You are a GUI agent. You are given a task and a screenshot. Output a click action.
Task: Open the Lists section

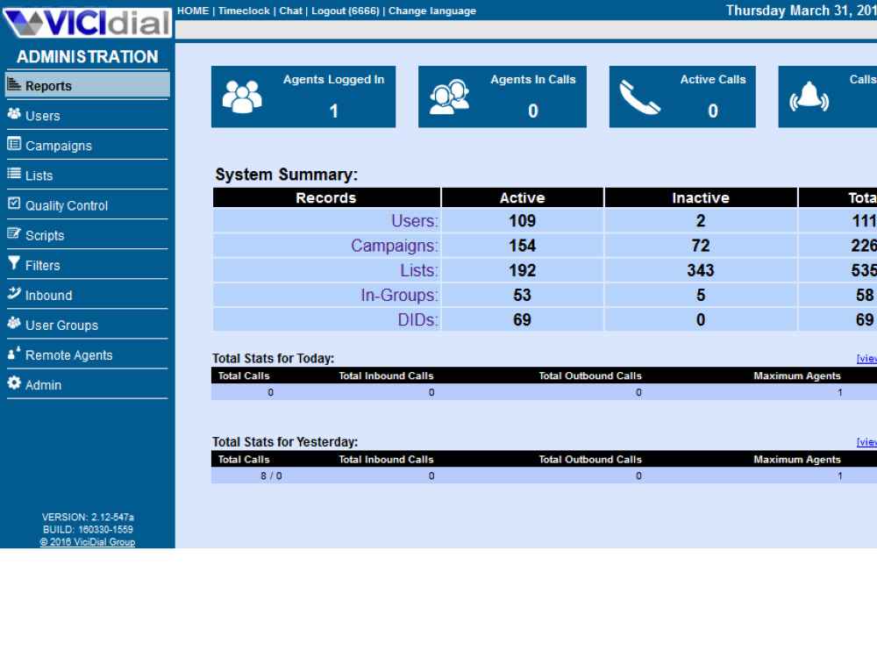[x=39, y=175]
